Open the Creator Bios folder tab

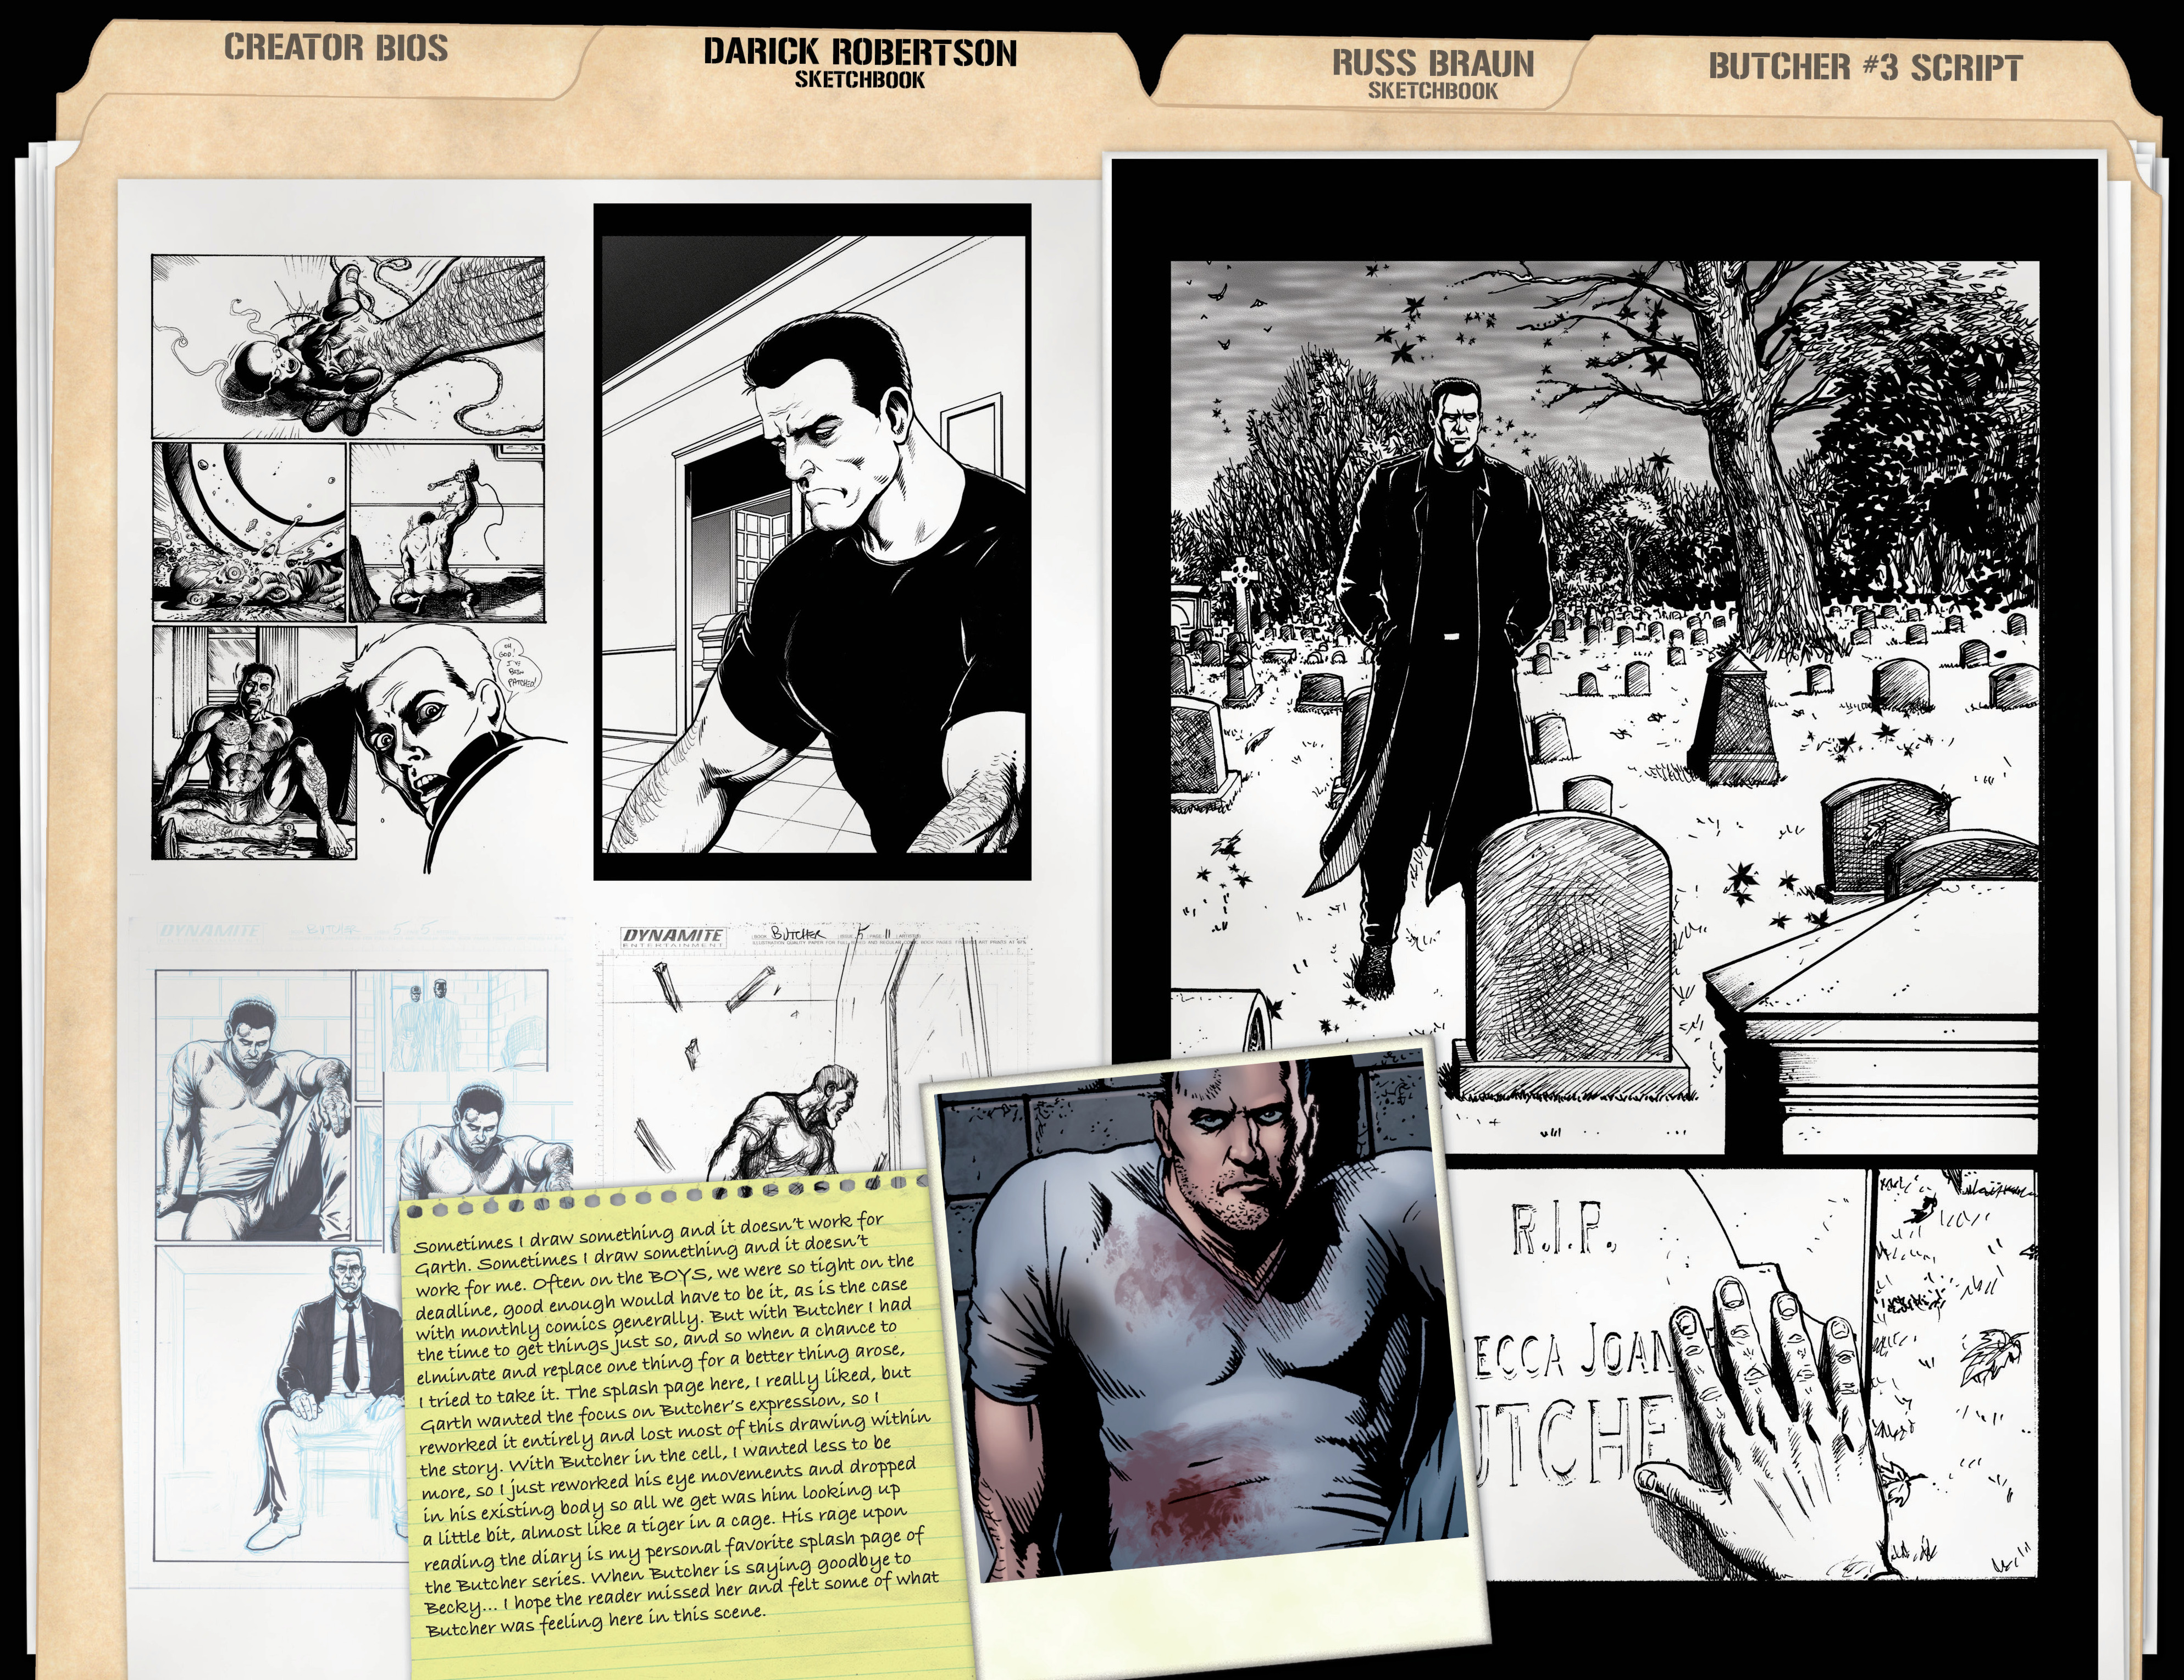(335, 48)
